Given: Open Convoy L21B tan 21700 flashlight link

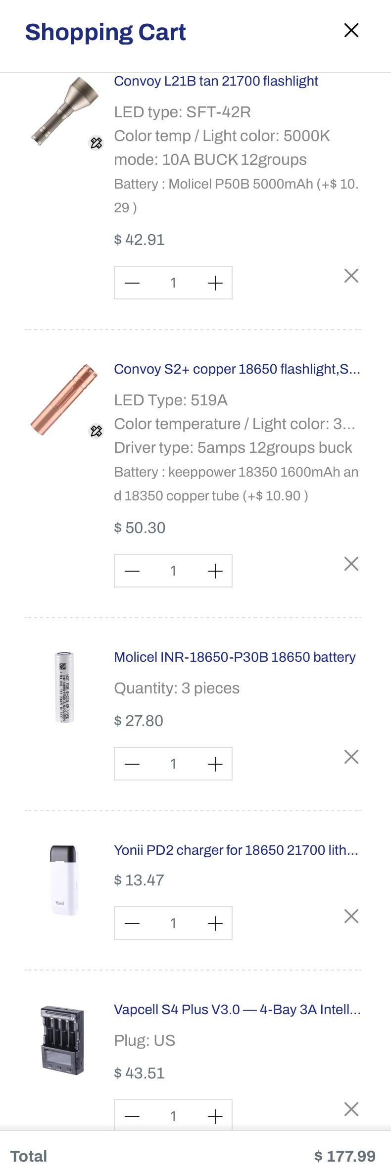Looking at the screenshot, I should pyautogui.click(x=216, y=81).
